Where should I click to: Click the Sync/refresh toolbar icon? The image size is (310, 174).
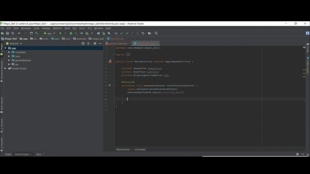pyautogui.click(x=13, y=33)
